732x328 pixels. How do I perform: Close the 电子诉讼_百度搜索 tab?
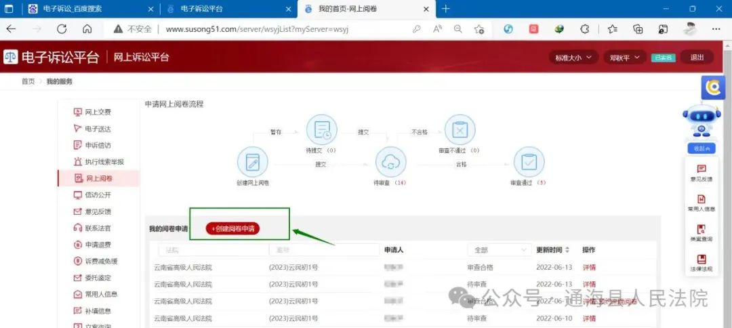(150, 9)
